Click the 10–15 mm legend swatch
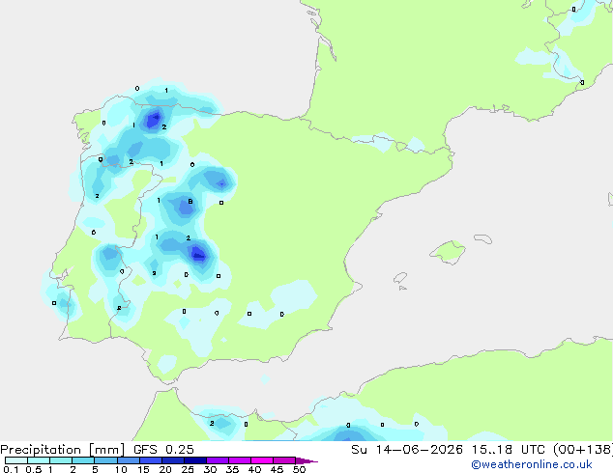The height and width of the screenshot is (473, 613). [x=129, y=460]
